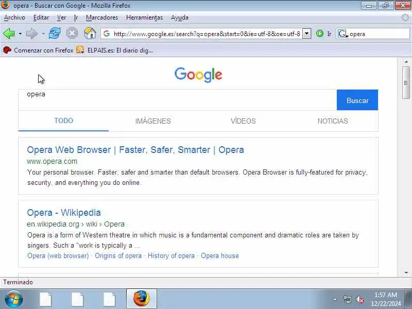Switch to the VÍDEOS tab

pyautogui.click(x=243, y=121)
